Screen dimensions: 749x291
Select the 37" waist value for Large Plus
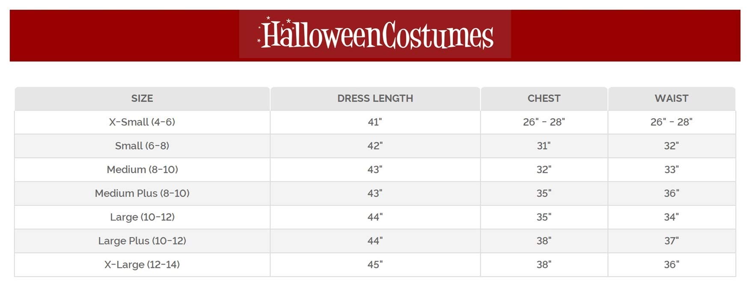pos(671,241)
